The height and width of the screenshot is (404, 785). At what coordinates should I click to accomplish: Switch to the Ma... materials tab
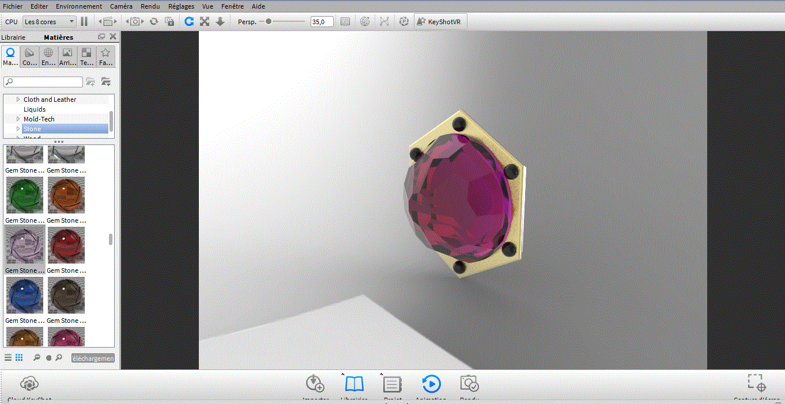10,57
